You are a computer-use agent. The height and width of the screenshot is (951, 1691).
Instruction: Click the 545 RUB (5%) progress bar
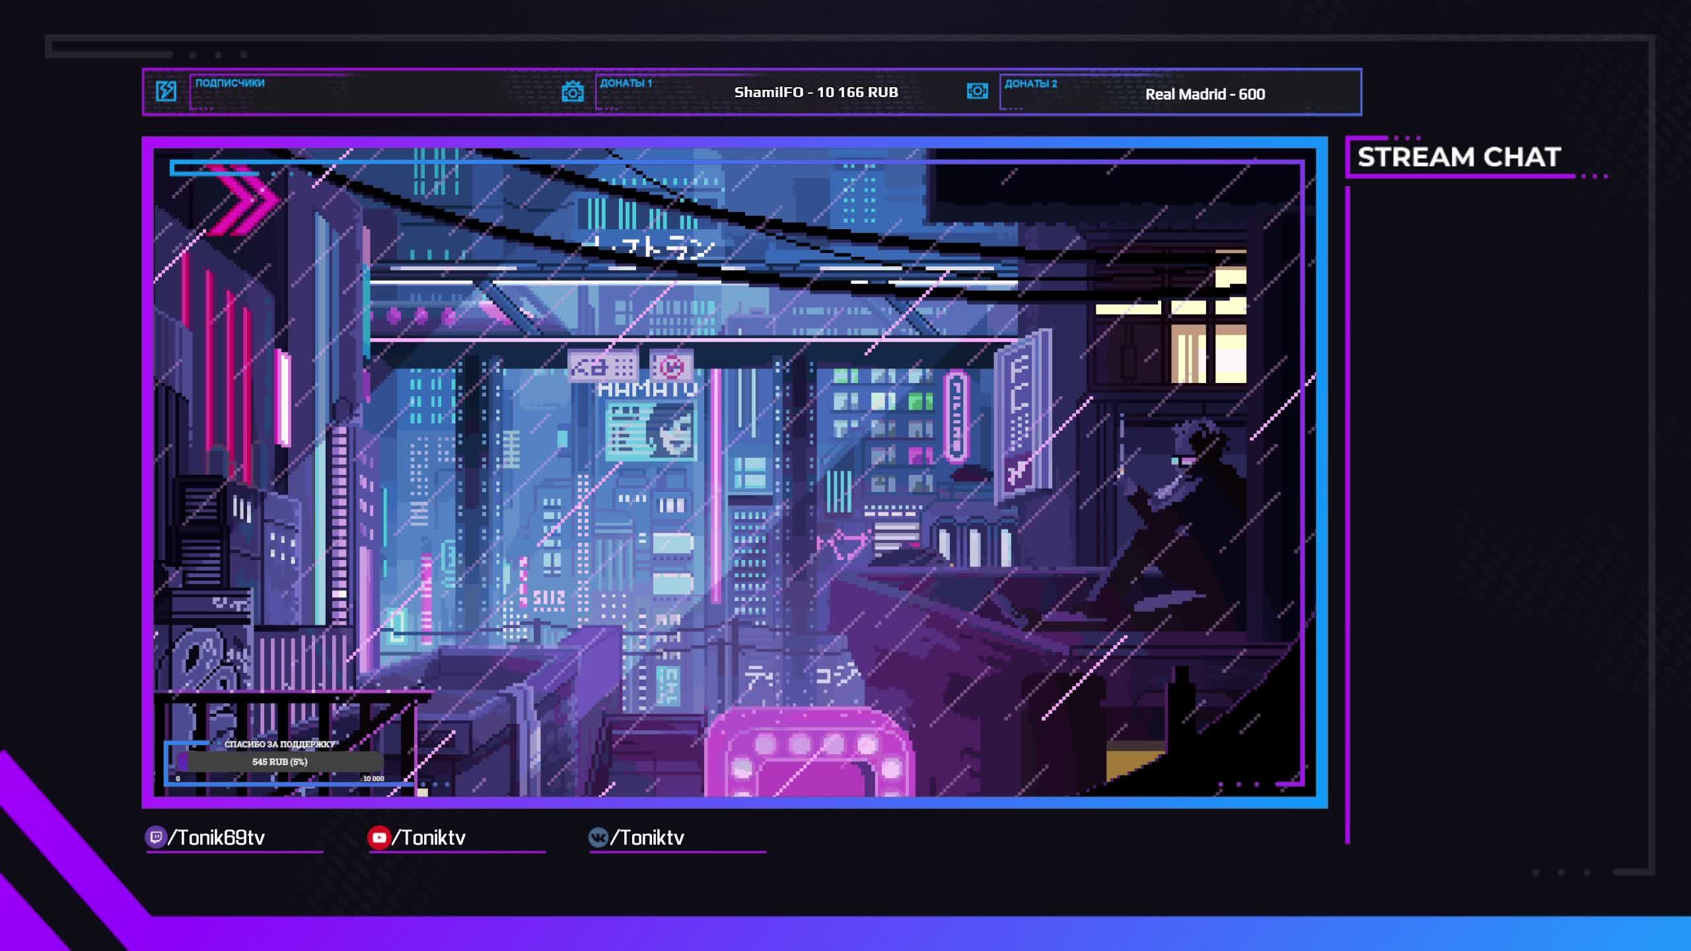[280, 761]
